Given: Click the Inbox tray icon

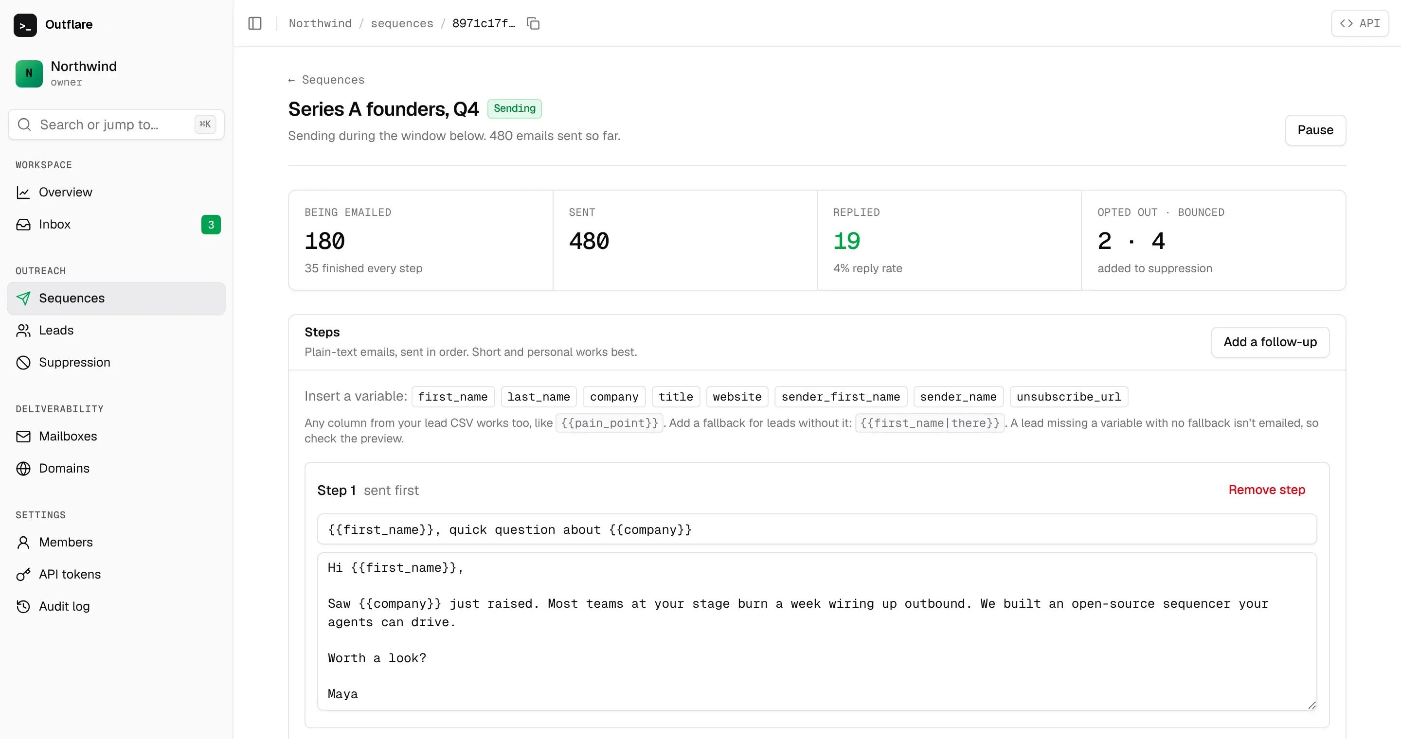Looking at the screenshot, I should coord(23,225).
